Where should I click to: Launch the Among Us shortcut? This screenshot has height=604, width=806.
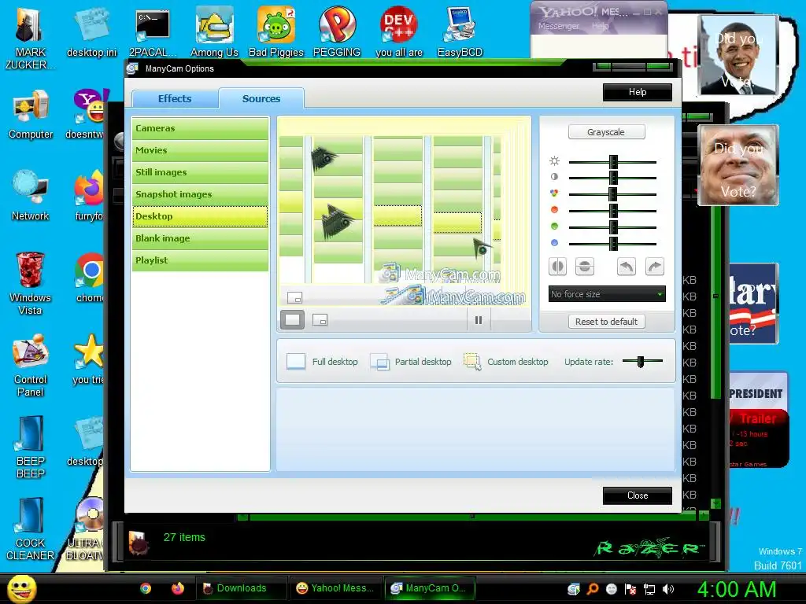click(214, 33)
